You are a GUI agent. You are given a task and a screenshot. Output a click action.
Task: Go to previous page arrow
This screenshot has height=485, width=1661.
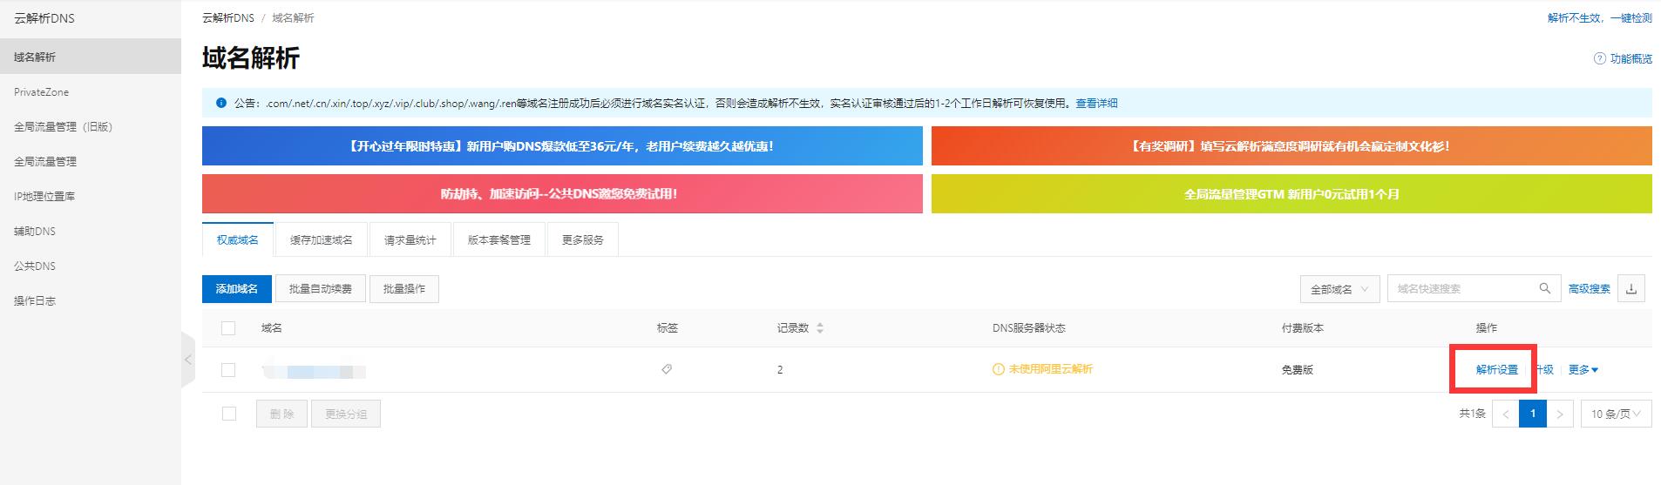(x=1505, y=414)
